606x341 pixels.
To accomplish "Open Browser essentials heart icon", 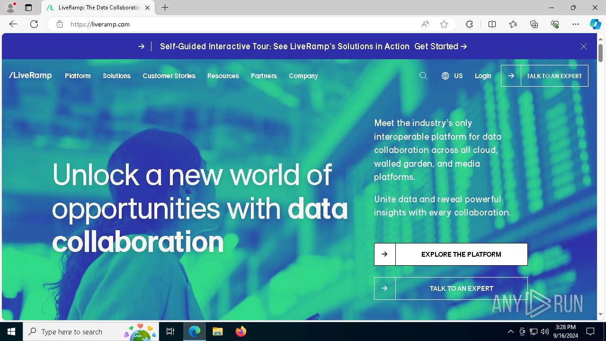I will (555, 24).
